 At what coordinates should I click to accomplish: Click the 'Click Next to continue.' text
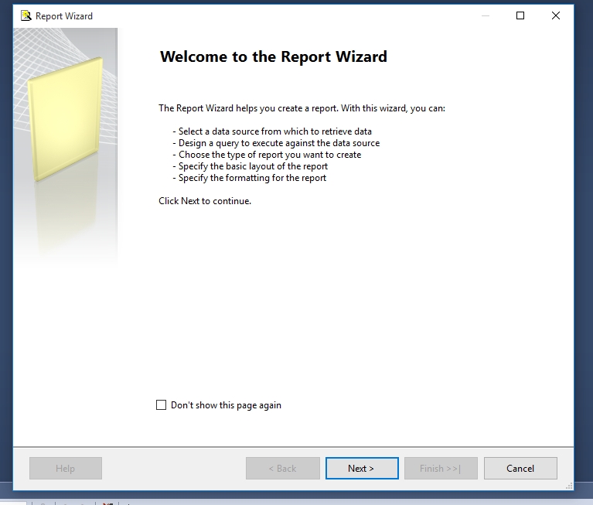coord(205,201)
